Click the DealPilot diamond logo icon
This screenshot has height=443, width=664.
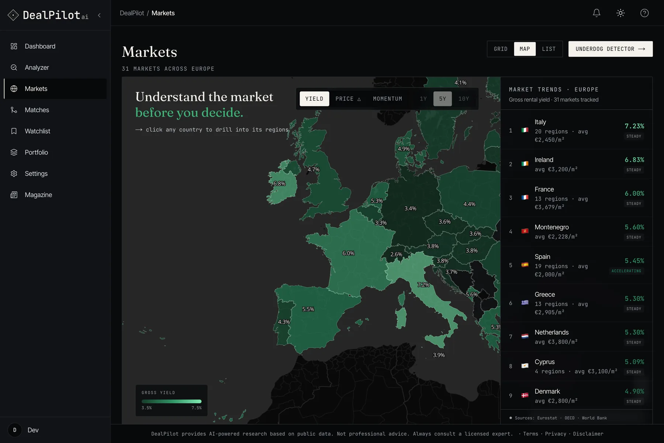coord(13,15)
